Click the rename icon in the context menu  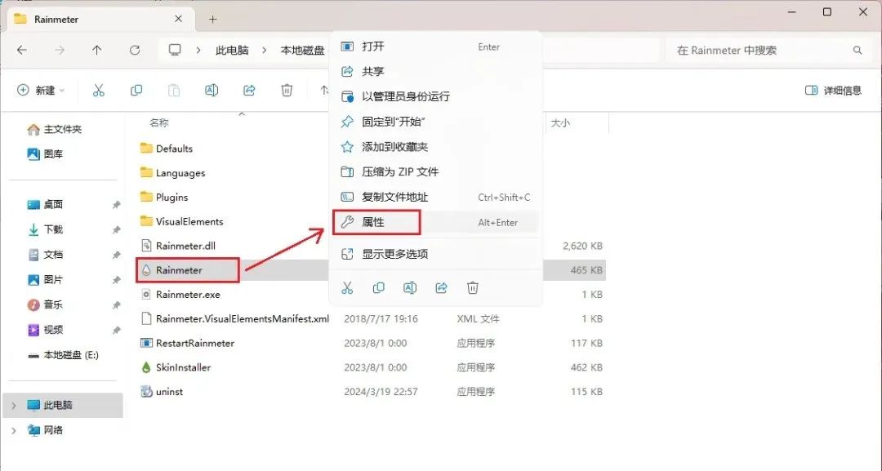coord(410,288)
